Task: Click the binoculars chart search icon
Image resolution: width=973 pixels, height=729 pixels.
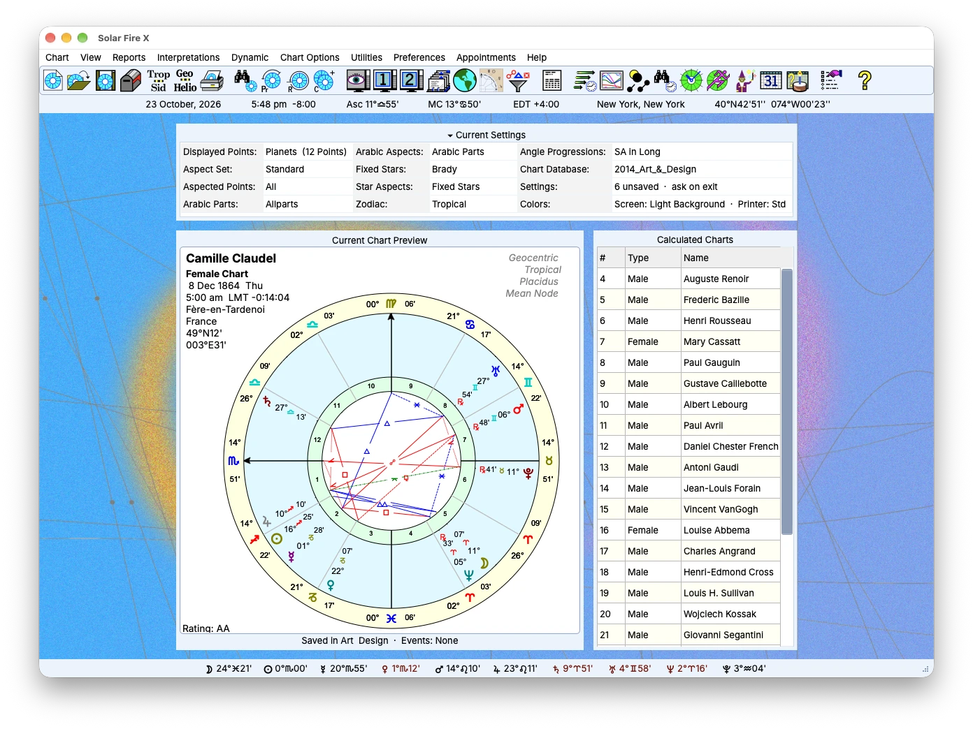Action: 245,80
